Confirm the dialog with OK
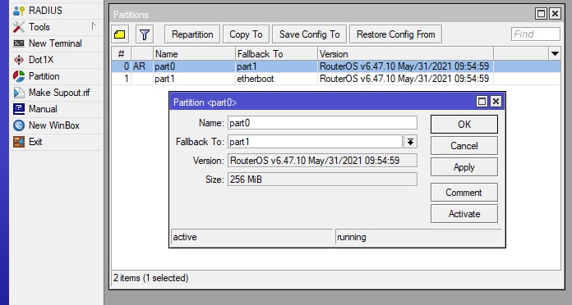The height and width of the screenshot is (305, 572). [464, 125]
